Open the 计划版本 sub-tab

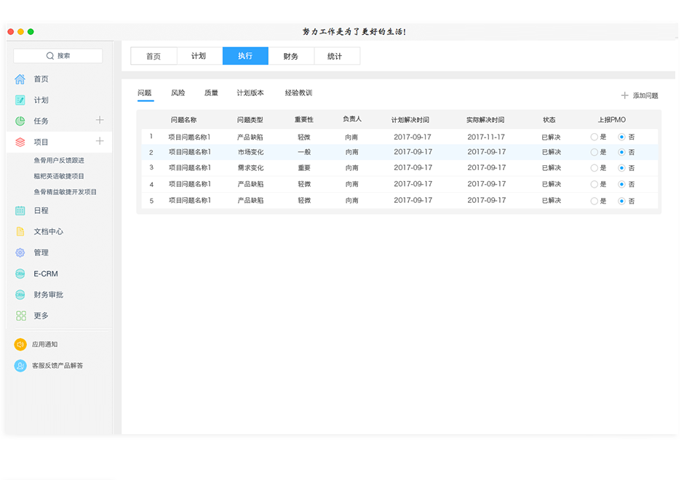(x=250, y=93)
